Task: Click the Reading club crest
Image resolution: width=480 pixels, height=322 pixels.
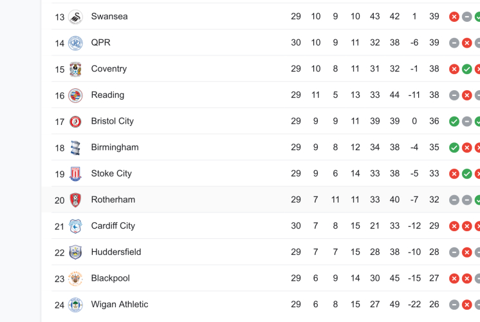Action: coord(75,95)
